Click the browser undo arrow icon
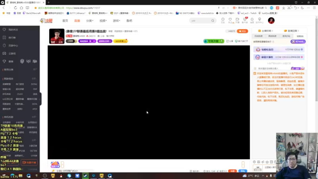This screenshot has width=318, height=179. click(x=296, y=8)
